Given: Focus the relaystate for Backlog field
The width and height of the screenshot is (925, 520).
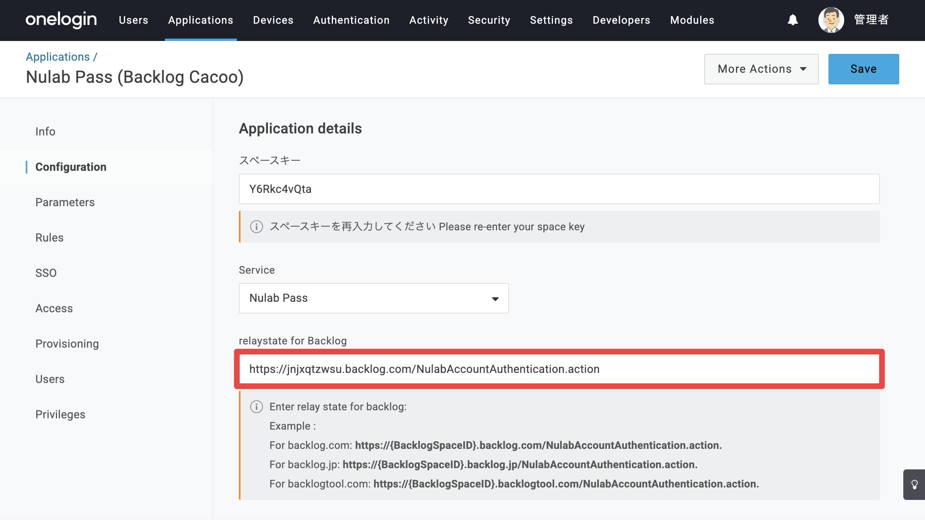Looking at the screenshot, I should pyautogui.click(x=559, y=369).
